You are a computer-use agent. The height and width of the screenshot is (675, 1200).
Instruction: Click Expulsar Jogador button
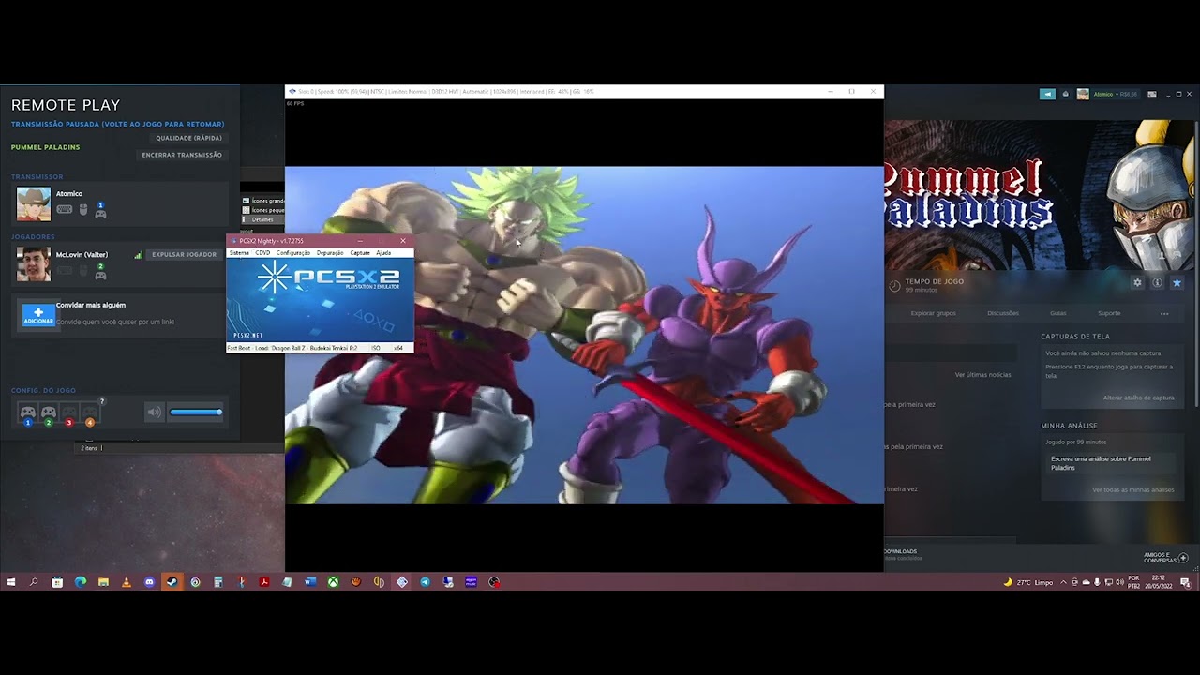184,254
